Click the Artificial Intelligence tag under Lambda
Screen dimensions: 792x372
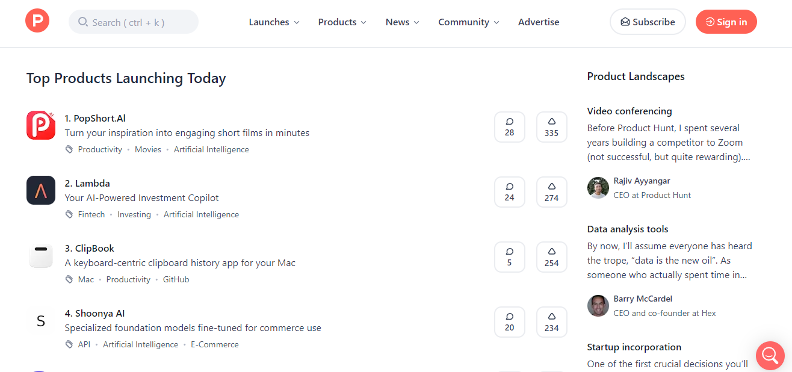tap(201, 214)
